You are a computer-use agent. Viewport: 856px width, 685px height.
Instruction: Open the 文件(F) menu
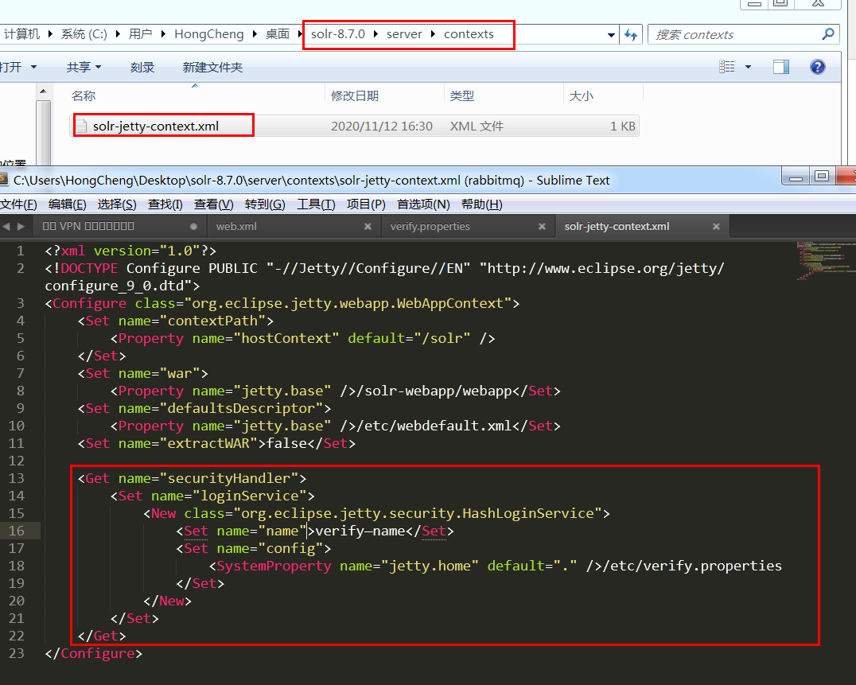18,204
